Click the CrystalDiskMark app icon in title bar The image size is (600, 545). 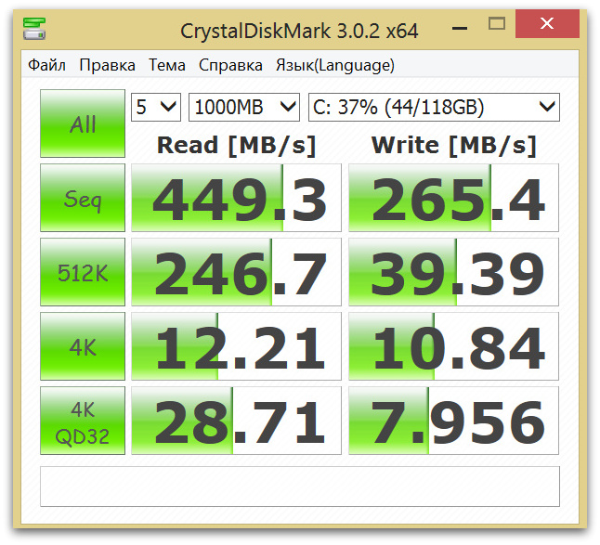pyautogui.click(x=34, y=29)
